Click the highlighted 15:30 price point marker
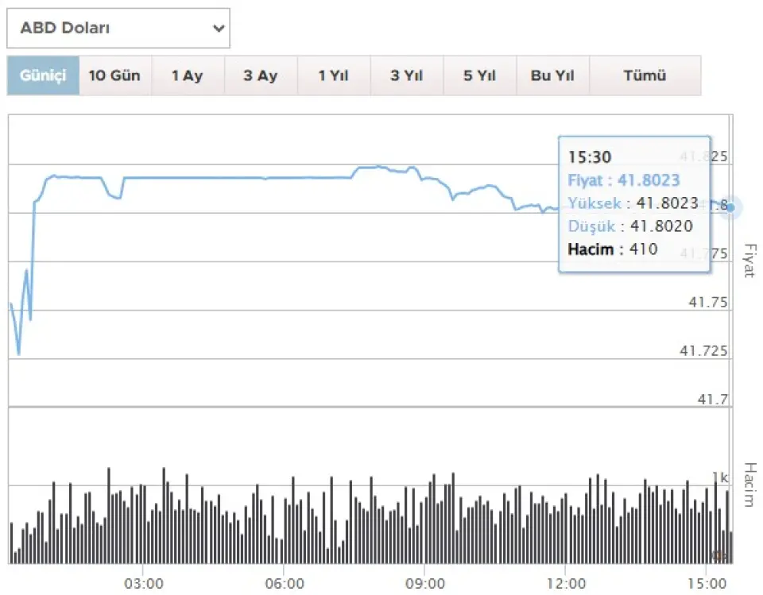This screenshot has height=595, width=763. coord(730,208)
